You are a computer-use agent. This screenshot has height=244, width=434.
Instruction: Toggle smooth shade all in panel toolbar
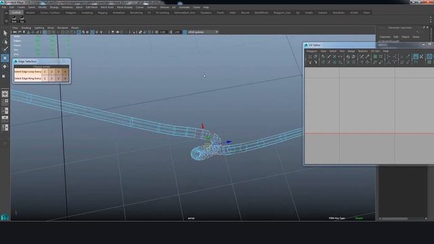click(83, 32)
